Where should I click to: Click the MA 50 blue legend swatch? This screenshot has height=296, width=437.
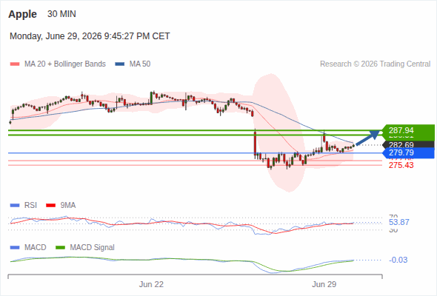(x=120, y=64)
